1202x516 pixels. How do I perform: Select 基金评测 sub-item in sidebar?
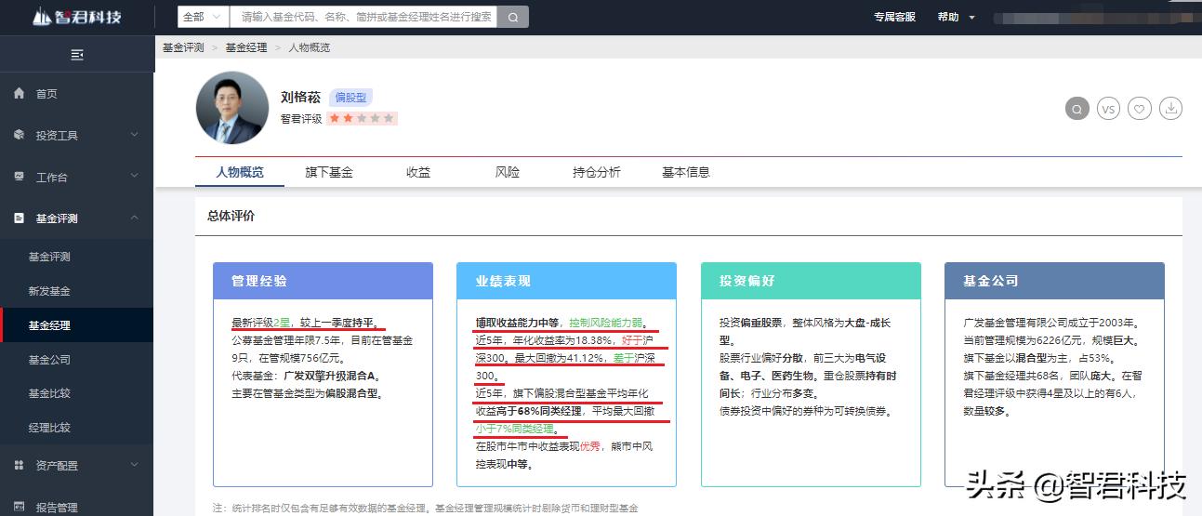click(49, 257)
